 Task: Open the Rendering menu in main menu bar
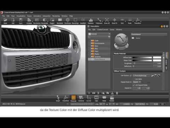tap(56, 16)
